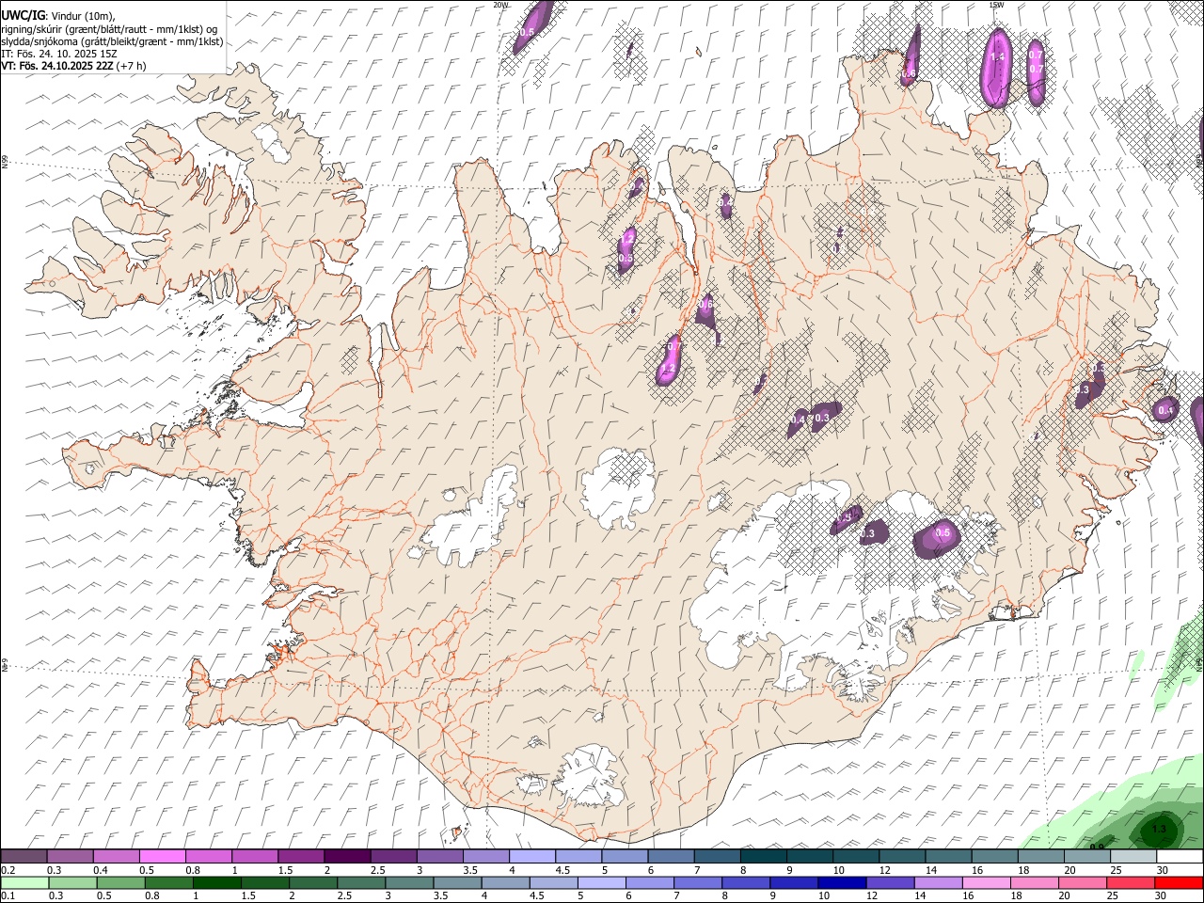Image resolution: width=1204 pixels, height=903 pixels.
Task: Click the '(+7 h)' forecast offset text
Action: (x=130, y=66)
